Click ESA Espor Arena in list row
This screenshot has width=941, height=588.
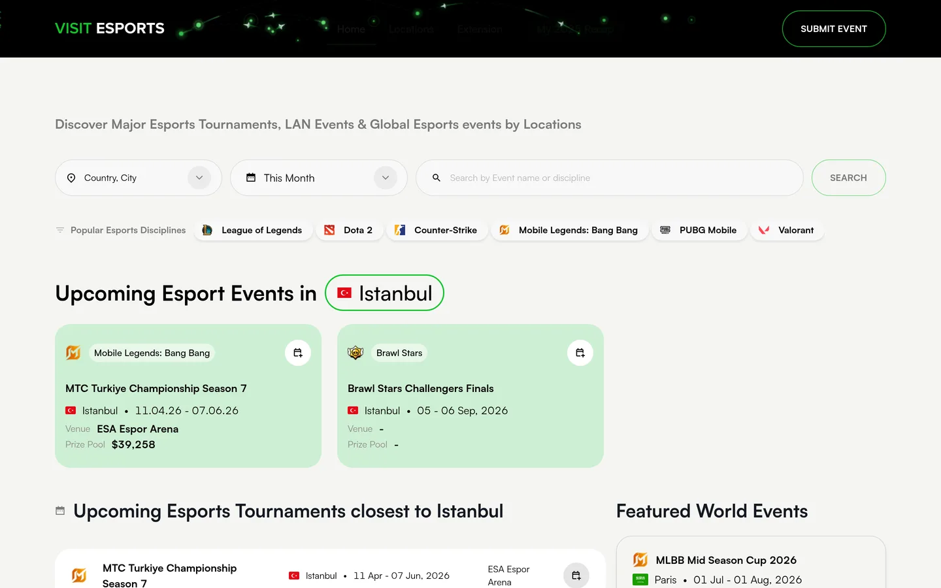tap(508, 576)
